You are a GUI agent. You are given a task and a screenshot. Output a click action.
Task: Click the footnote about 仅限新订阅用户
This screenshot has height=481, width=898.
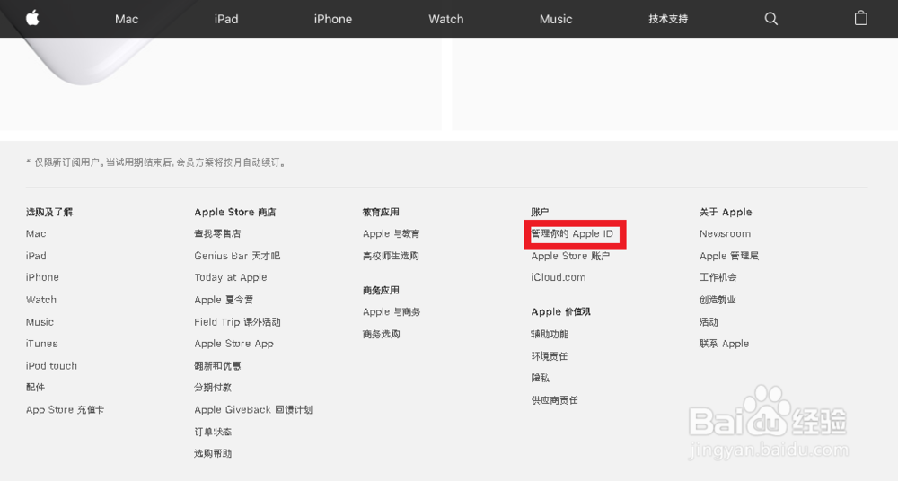(155, 162)
